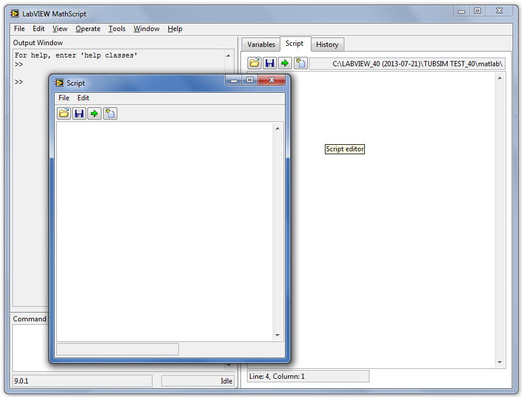The width and height of the screenshot is (522, 397).
Task: Click inside floating Script window text area
Action: point(165,231)
